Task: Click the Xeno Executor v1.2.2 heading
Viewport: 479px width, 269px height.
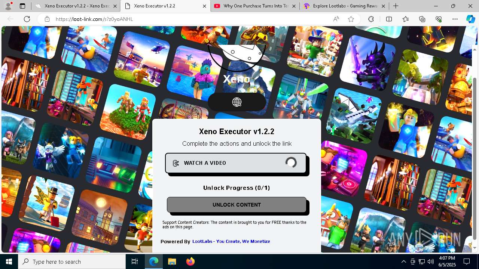Action: pyautogui.click(x=237, y=132)
